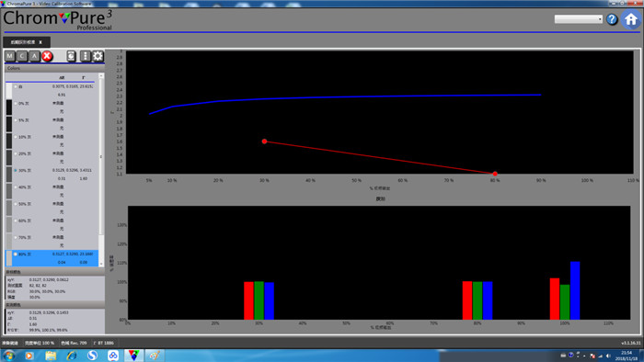Select the 50% gray radio button

[x=16, y=204]
